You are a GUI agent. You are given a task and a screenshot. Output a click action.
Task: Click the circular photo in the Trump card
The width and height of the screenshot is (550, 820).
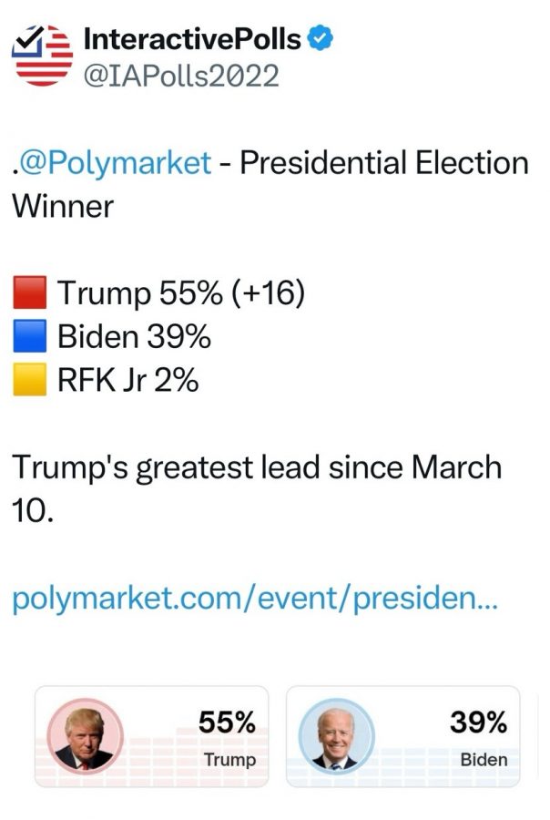(84, 736)
